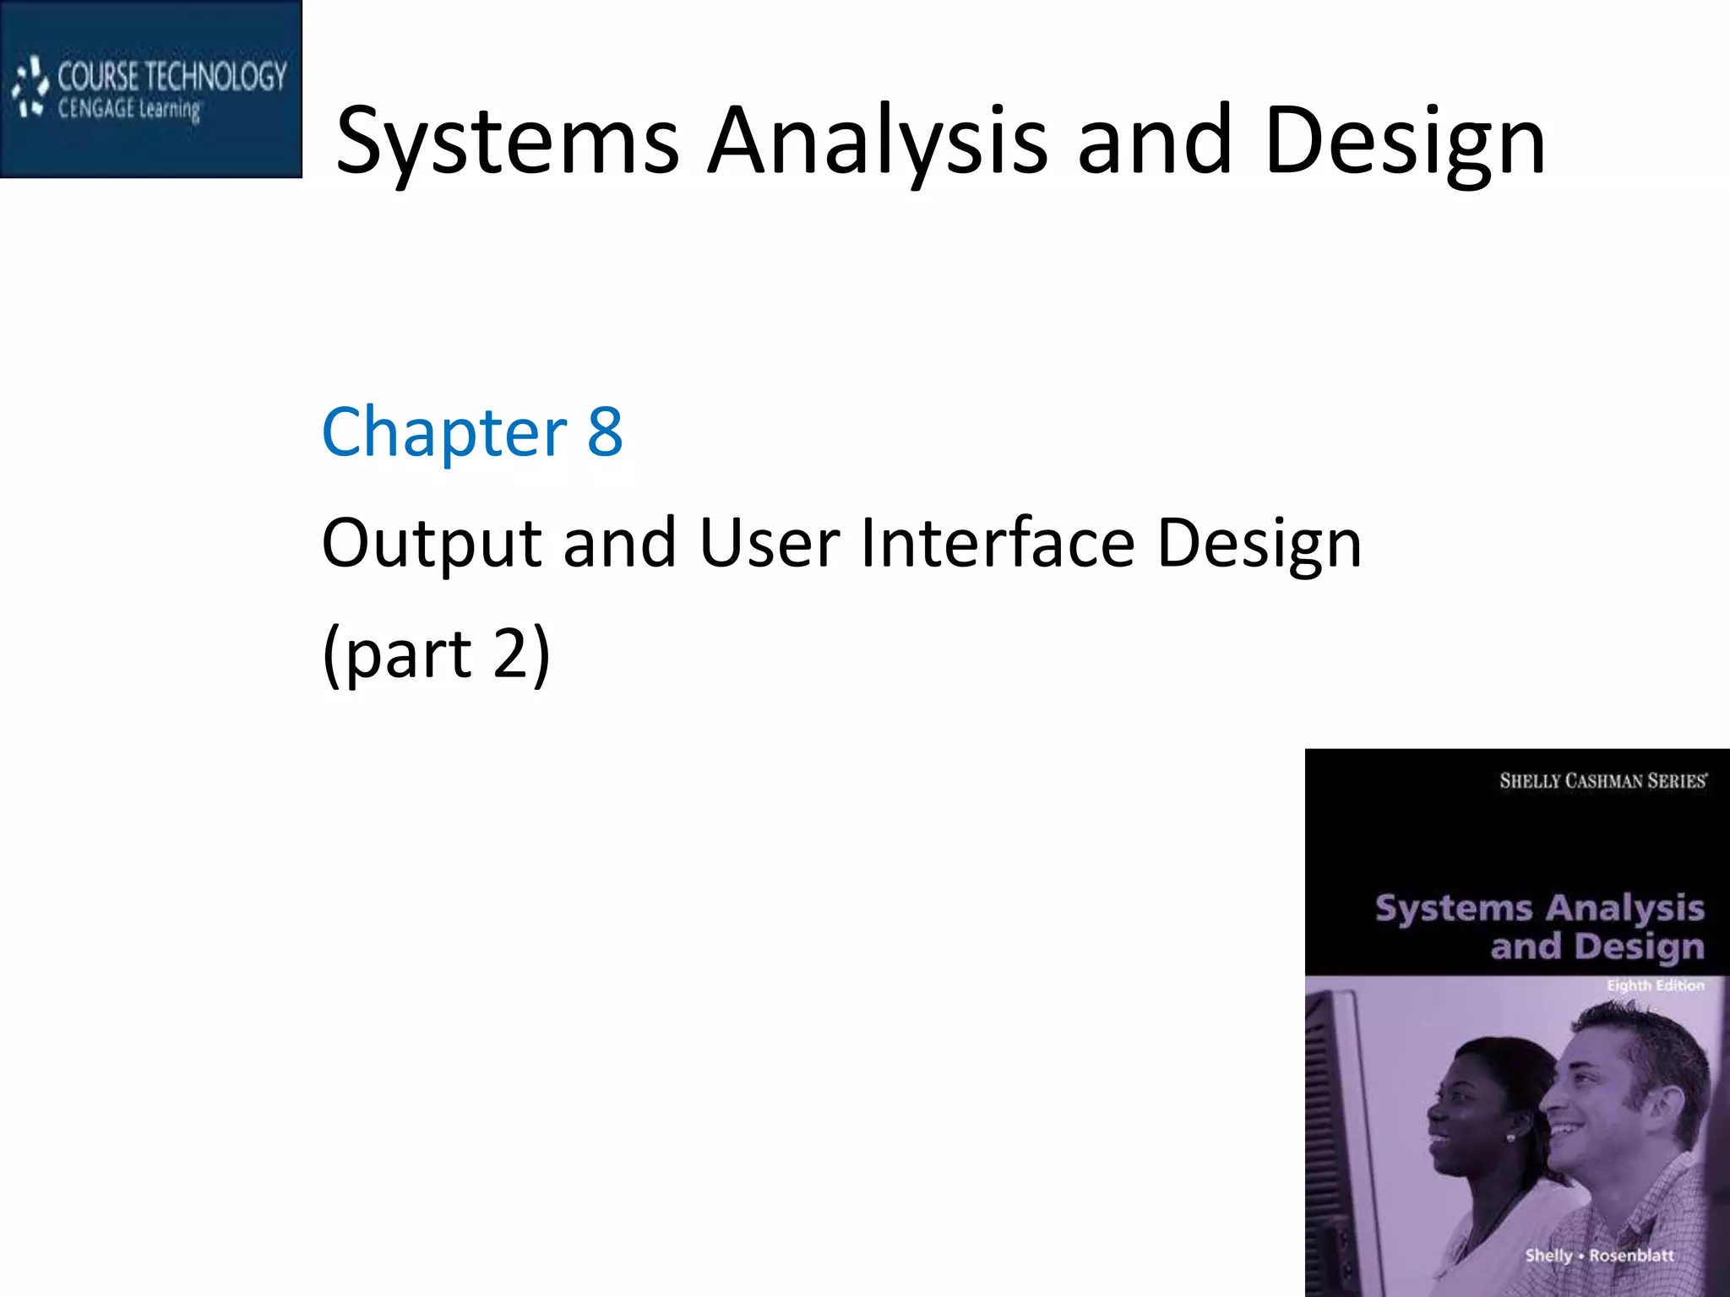This screenshot has height=1297, width=1730.
Task: Select the Output and User Interface Design line
Action: pos(841,543)
